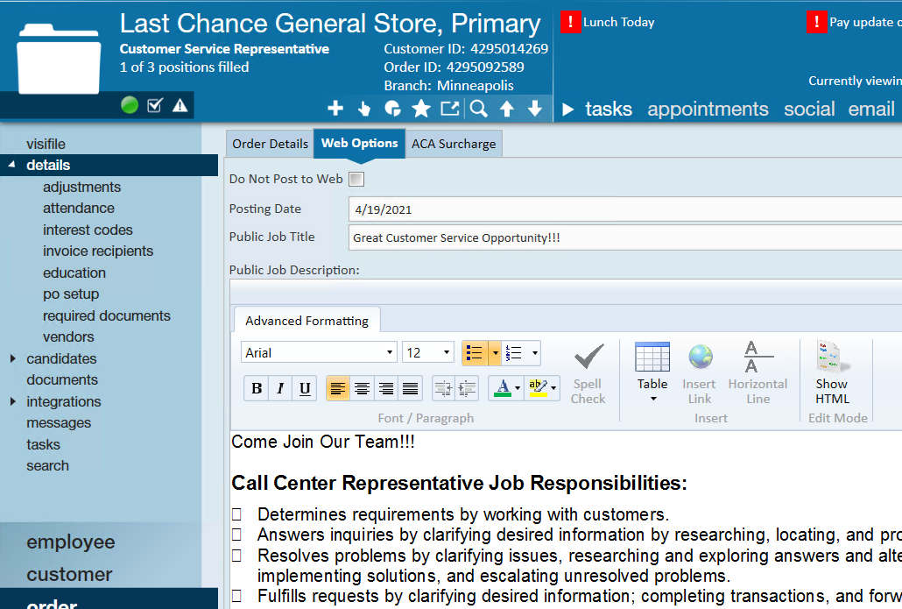This screenshot has height=609, width=902.
Task: Align text left
Action: 338,388
